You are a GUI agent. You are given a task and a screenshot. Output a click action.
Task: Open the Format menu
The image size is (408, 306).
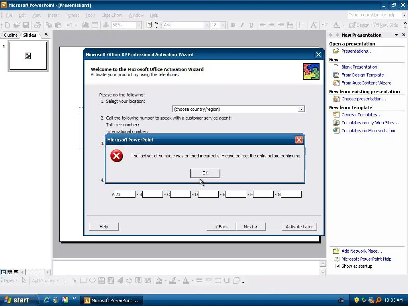click(72, 16)
